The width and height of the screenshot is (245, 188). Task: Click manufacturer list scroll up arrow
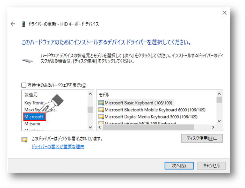90,94
